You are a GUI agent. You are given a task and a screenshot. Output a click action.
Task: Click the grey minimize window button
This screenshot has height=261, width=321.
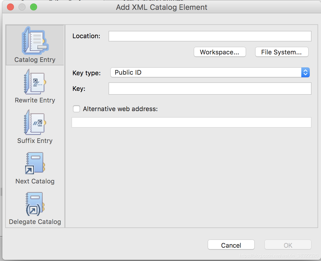click(x=22, y=7)
